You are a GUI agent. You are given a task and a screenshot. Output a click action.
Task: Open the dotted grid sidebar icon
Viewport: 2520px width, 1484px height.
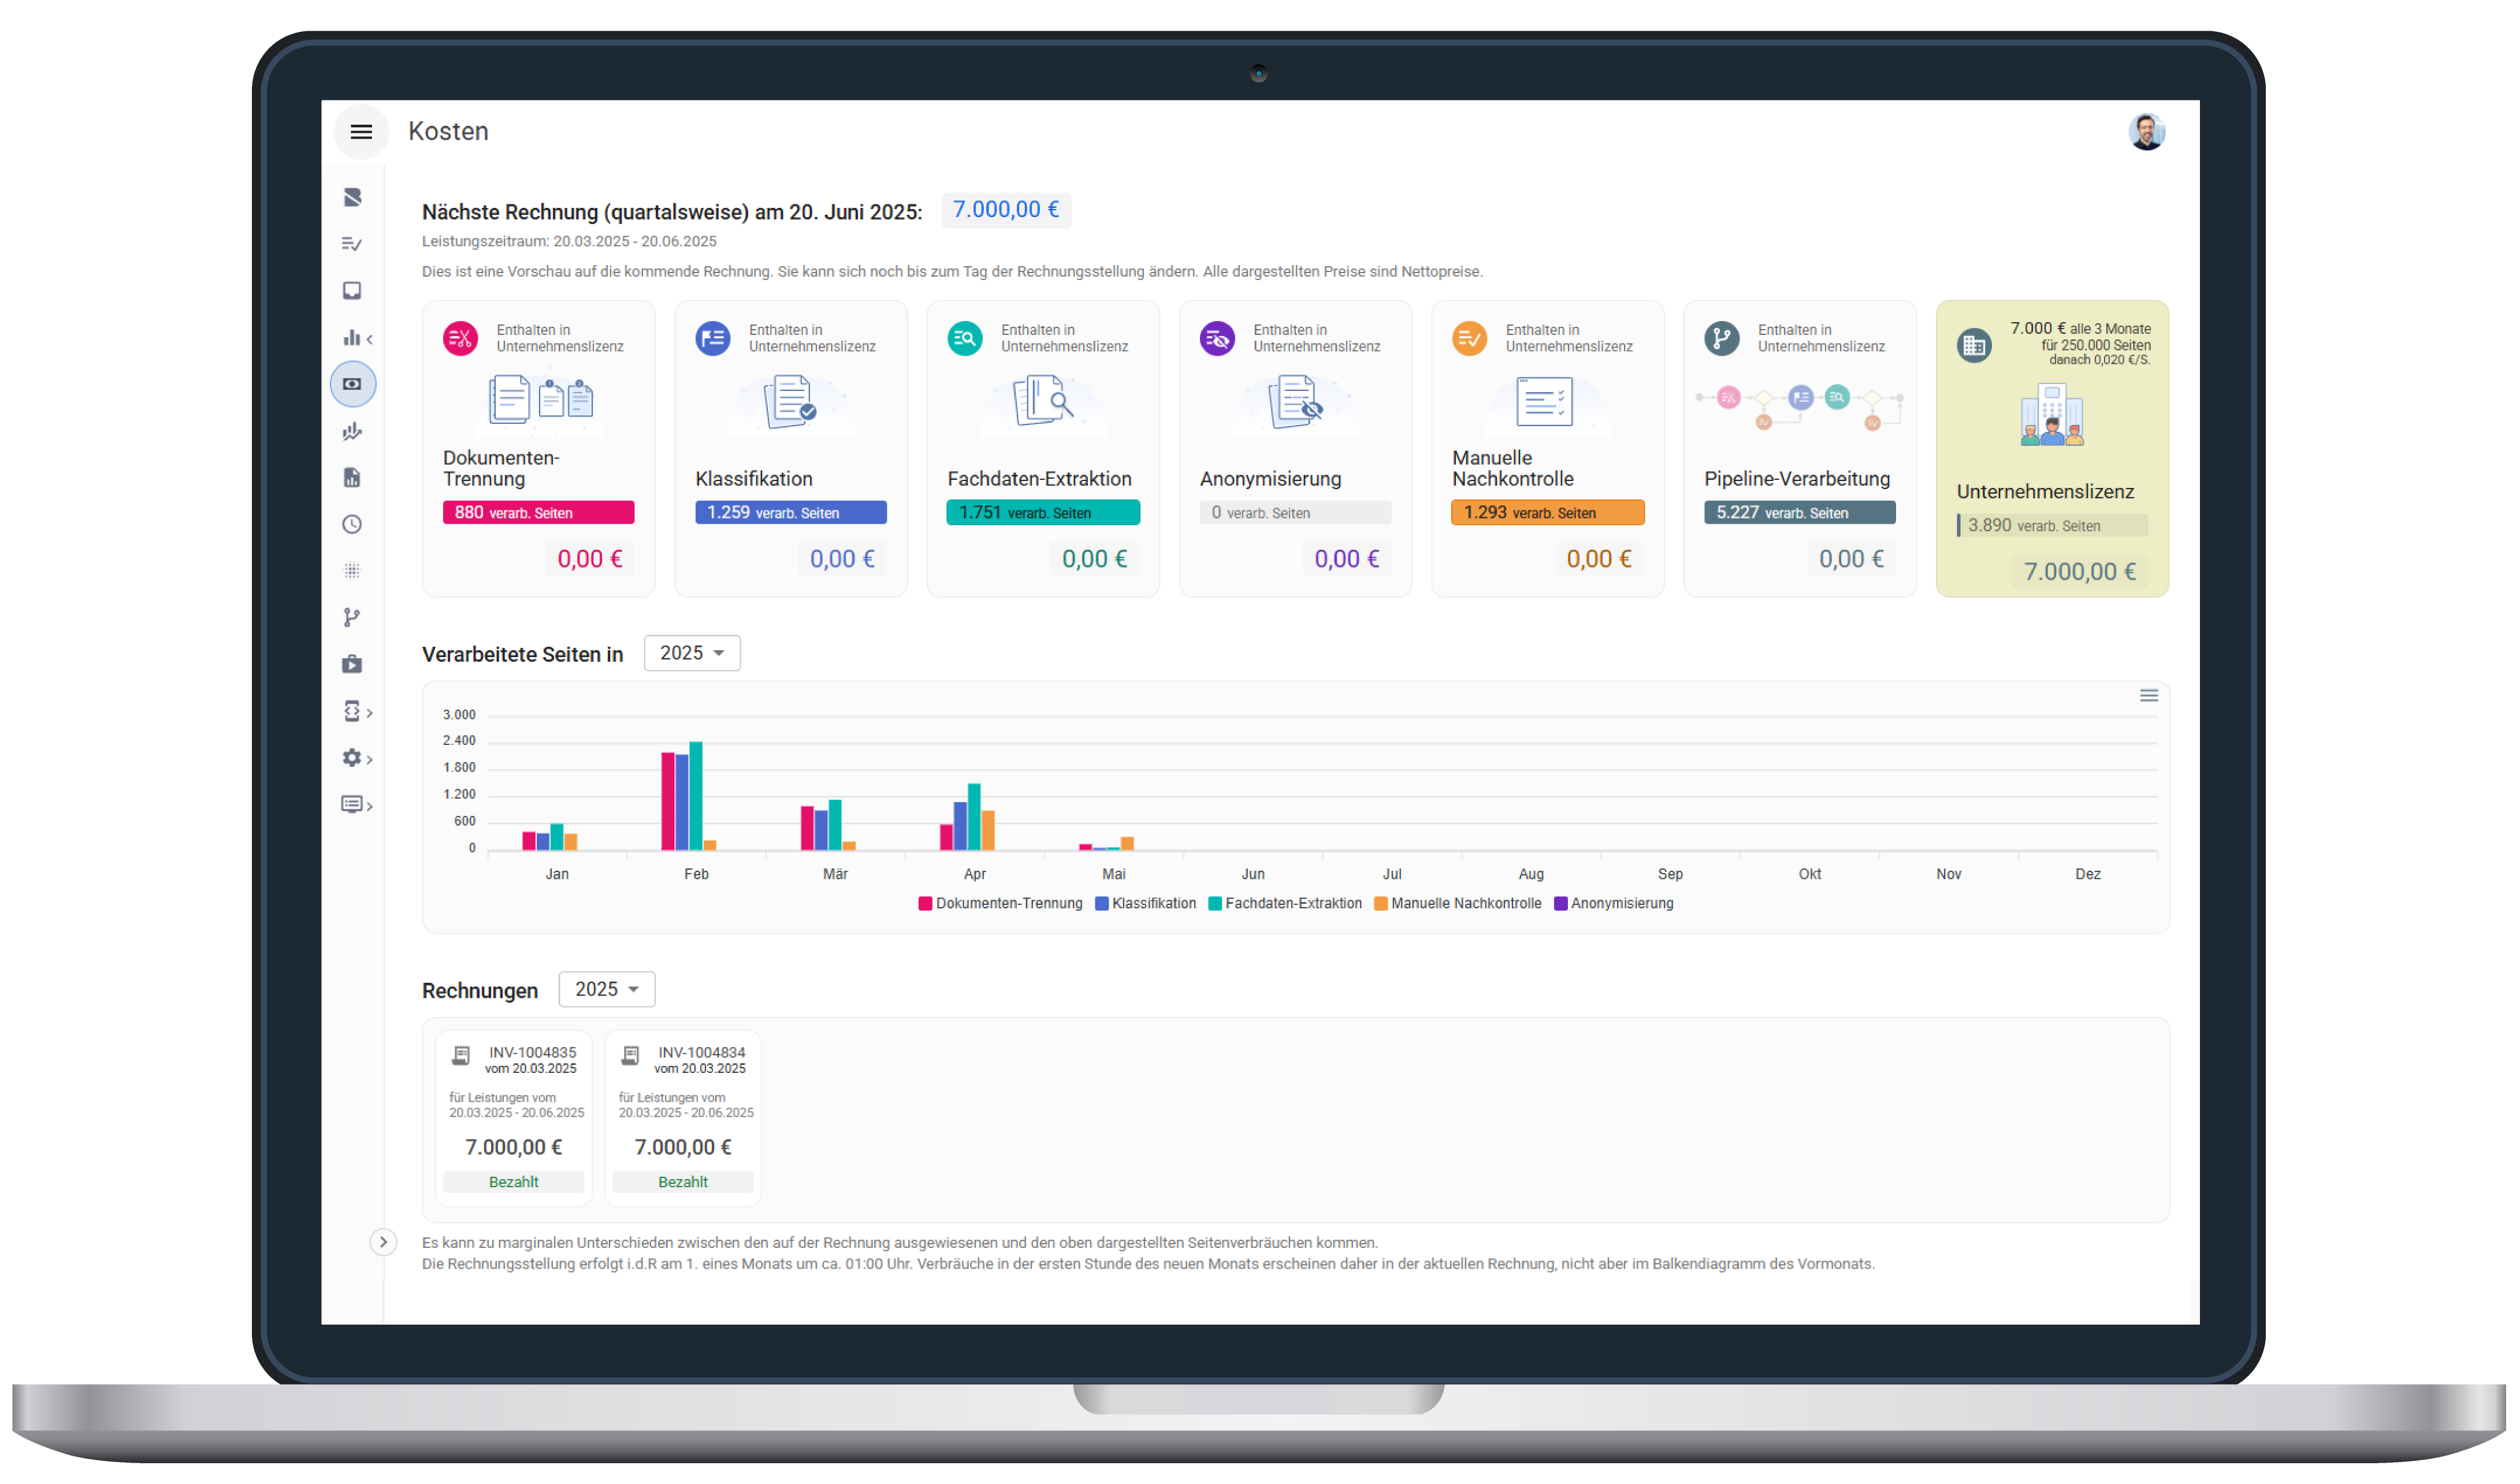352,571
